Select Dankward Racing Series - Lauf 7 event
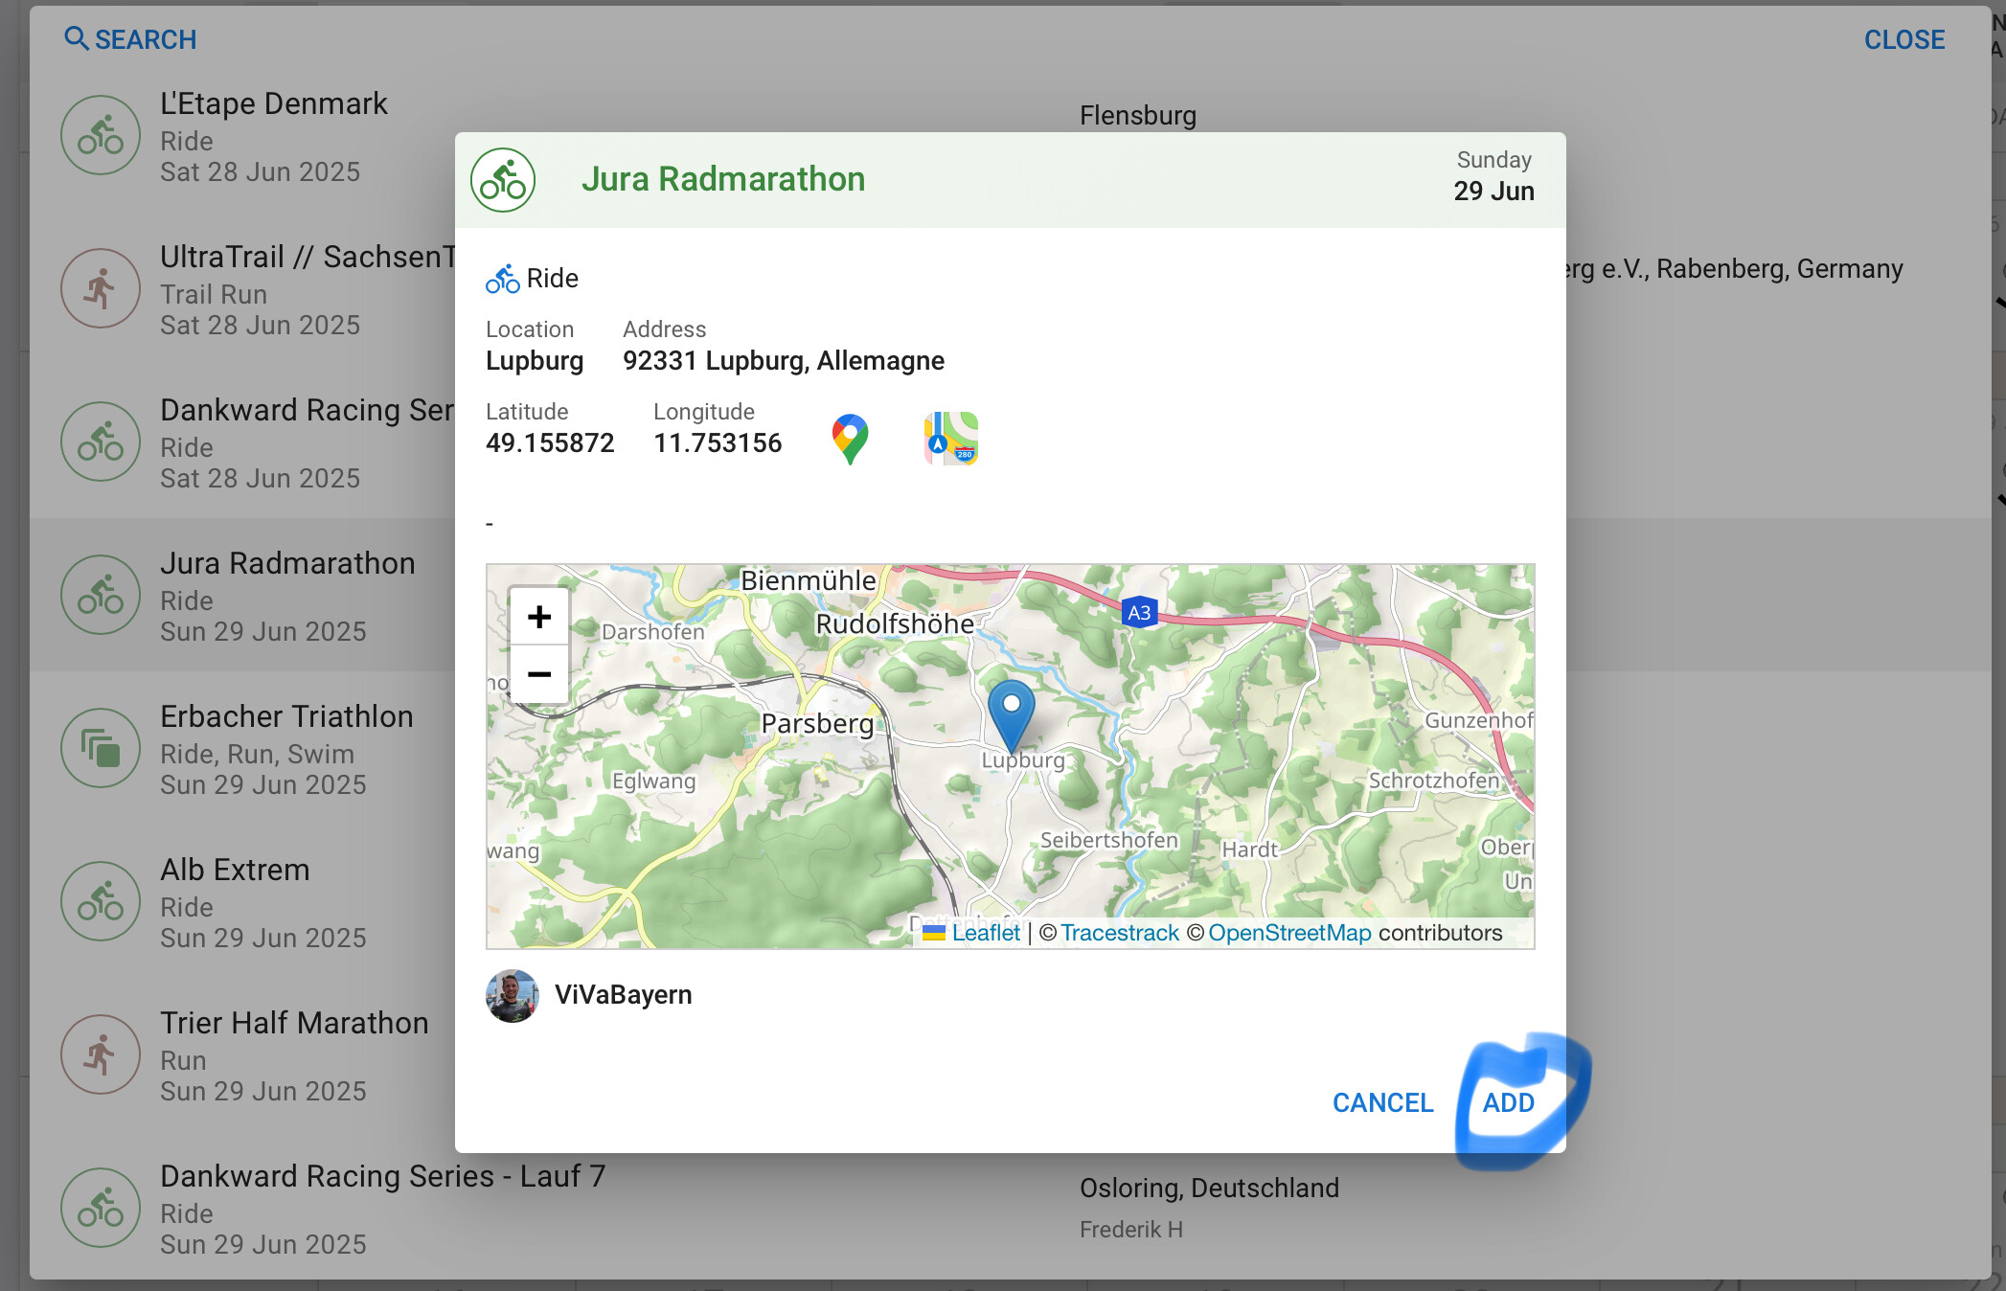Viewport: 2006px width, 1291px height. (381, 1176)
